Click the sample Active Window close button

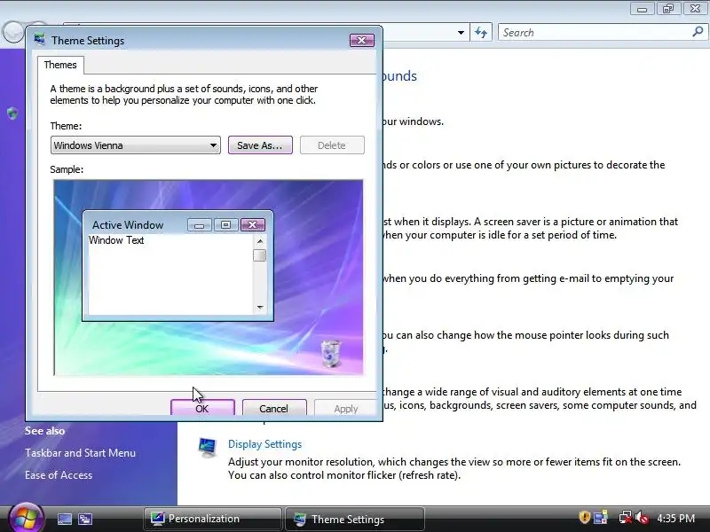[x=253, y=225]
